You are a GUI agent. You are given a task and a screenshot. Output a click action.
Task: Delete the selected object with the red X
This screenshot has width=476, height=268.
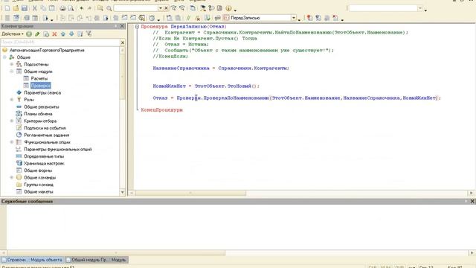pyautogui.click(x=54, y=34)
